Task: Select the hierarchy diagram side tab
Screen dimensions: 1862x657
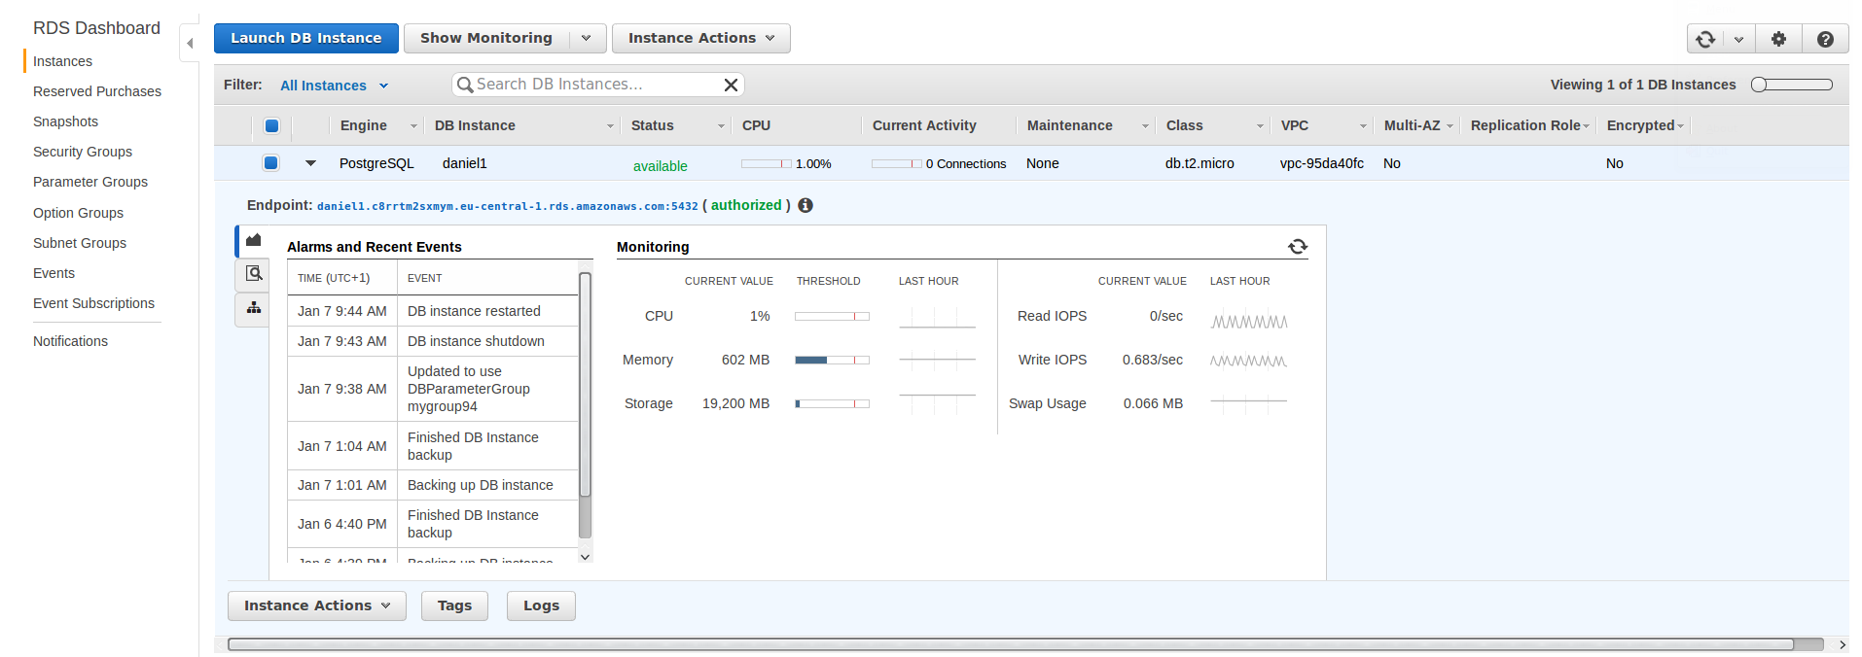Action: coord(253,309)
